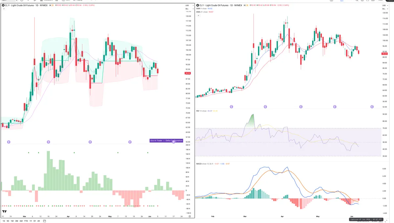Click the 200 K level on left volume axis
The width and height of the screenshot is (394, 223).
coord(188,145)
